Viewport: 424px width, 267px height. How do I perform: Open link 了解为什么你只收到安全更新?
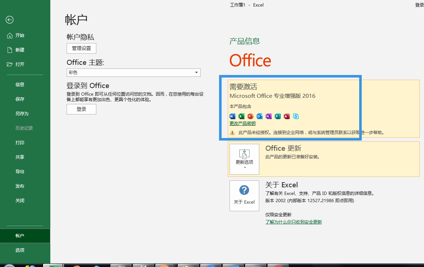click(x=294, y=222)
